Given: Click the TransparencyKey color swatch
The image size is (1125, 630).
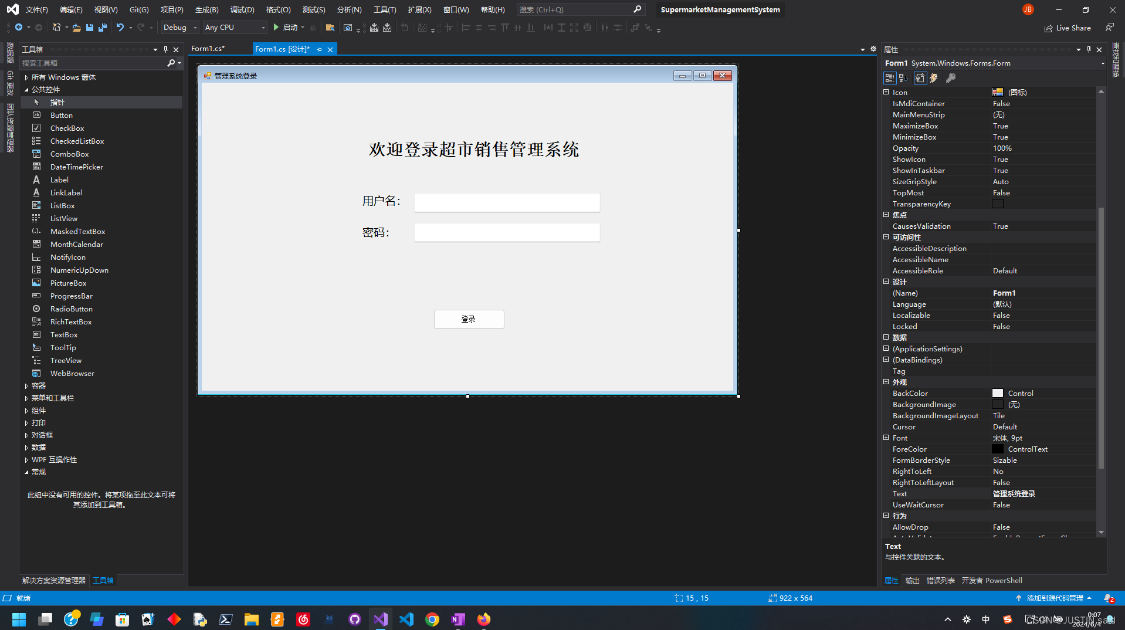Looking at the screenshot, I should (997, 204).
